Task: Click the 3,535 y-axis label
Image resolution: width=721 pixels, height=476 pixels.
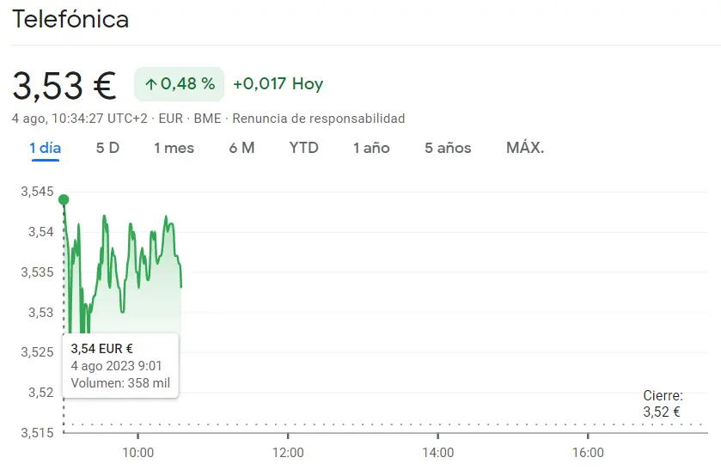Action: click(x=37, y=272)
